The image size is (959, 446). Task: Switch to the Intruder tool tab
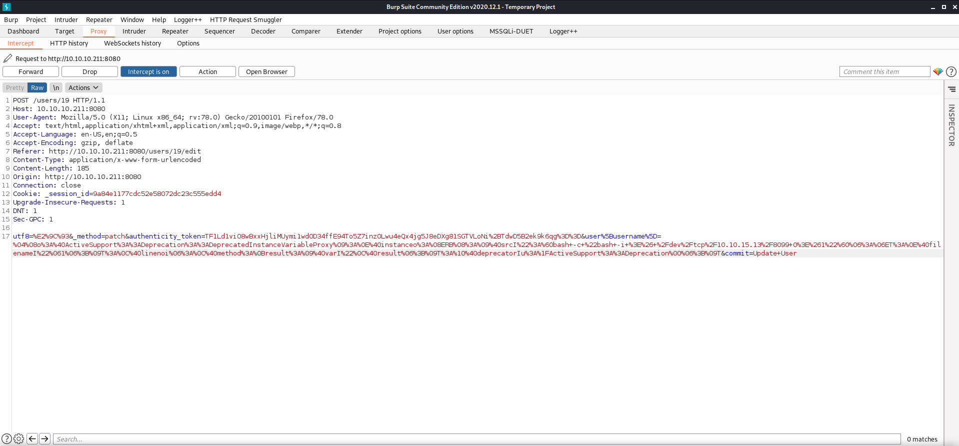pos(134,31)
